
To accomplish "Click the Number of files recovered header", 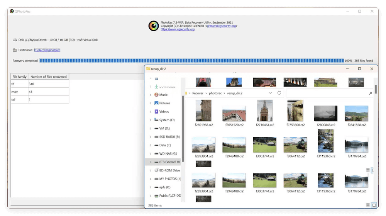I will tap(49, 77).
